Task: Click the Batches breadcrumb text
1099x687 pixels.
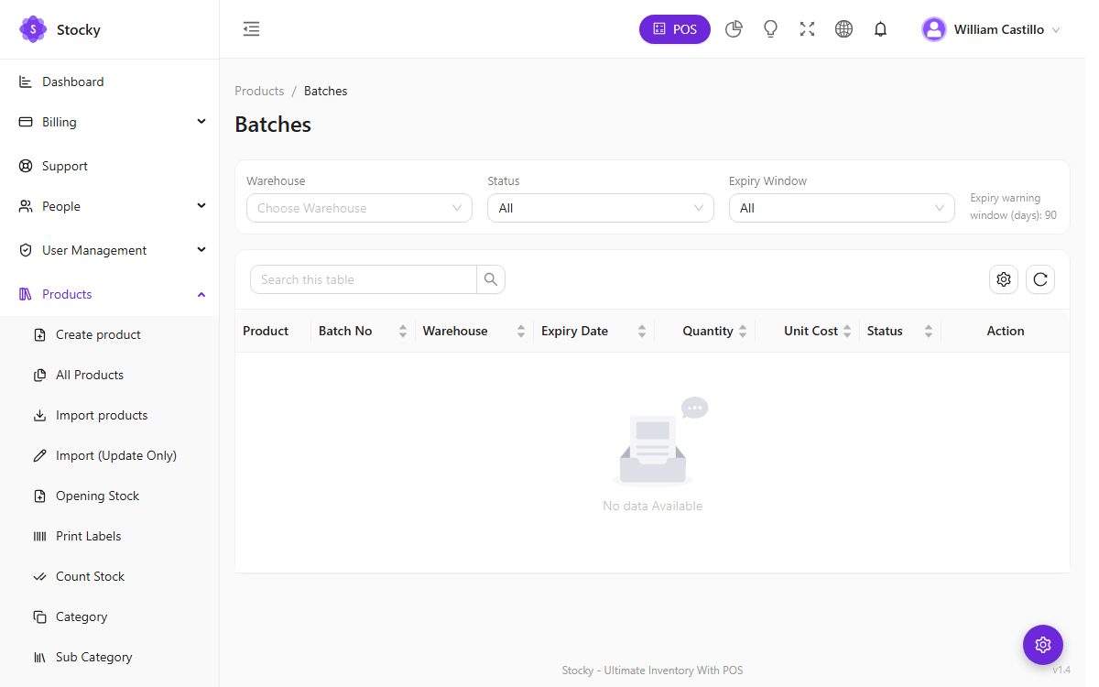Action: coord(325,91)
